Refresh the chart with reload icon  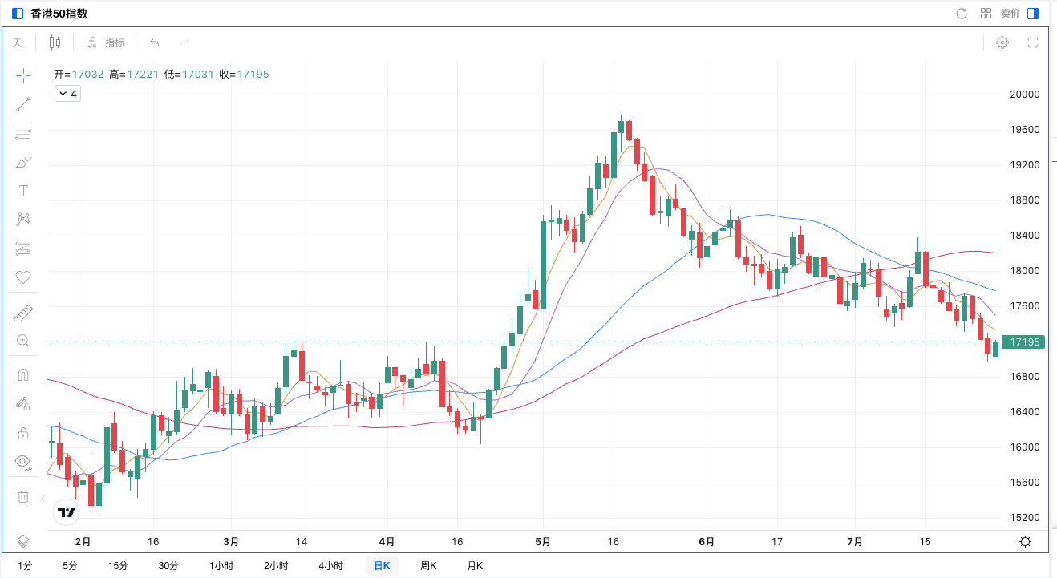click(962, 13)
